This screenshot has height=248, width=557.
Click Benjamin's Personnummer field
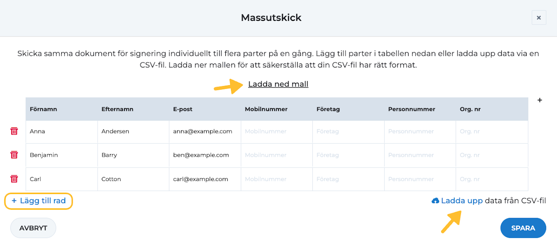[419, 155]
